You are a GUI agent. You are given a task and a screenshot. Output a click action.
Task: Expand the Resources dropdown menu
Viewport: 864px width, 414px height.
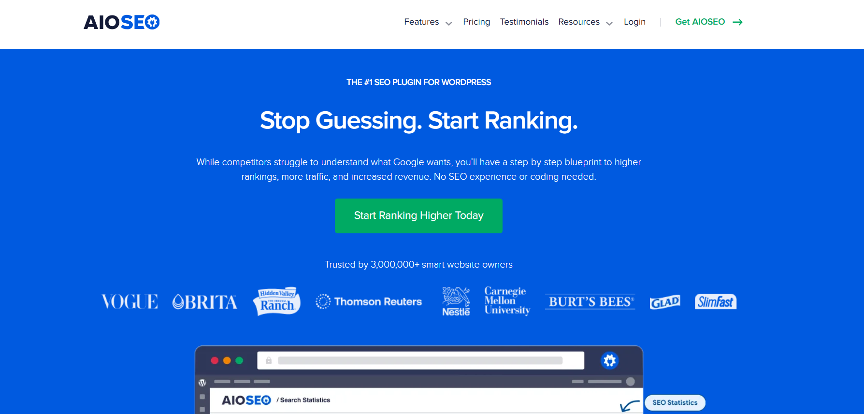pyautogui.click(x=585, y=22)
